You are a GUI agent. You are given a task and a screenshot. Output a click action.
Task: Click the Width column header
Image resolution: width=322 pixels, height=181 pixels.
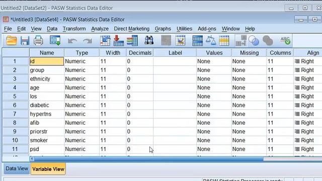click(x=113, y=53)
